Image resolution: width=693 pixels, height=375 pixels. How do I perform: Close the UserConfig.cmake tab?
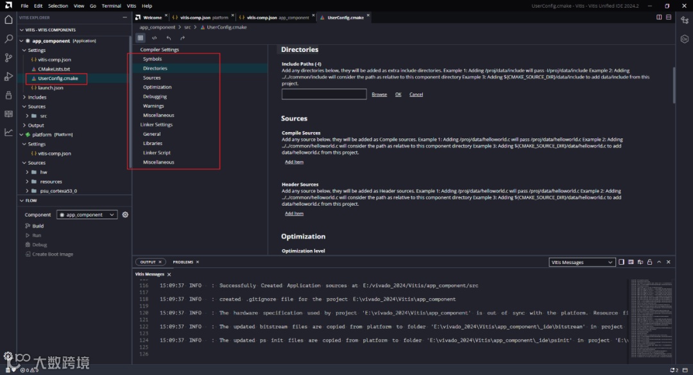tap(368, 15)
